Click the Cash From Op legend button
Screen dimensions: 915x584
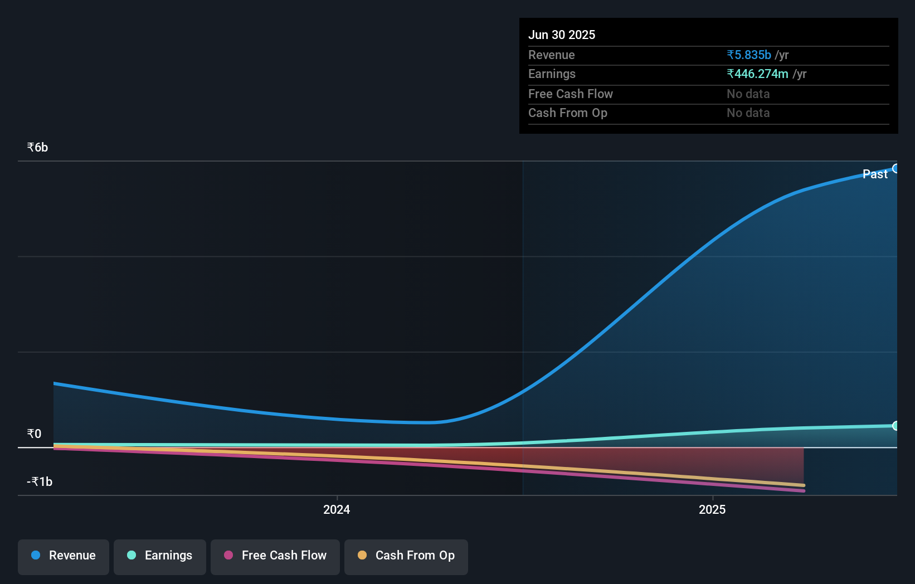pyautogui.click(x=406, y=556)
